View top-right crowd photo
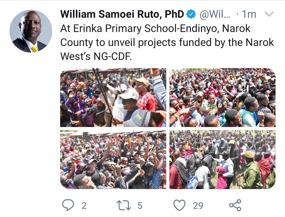The width and height of the screenshot is (285, 217). click(222, 97)
